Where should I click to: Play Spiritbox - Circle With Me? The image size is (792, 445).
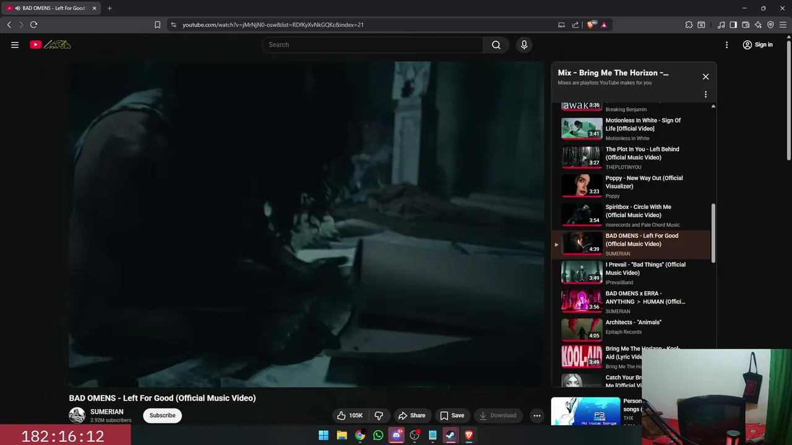631,215
